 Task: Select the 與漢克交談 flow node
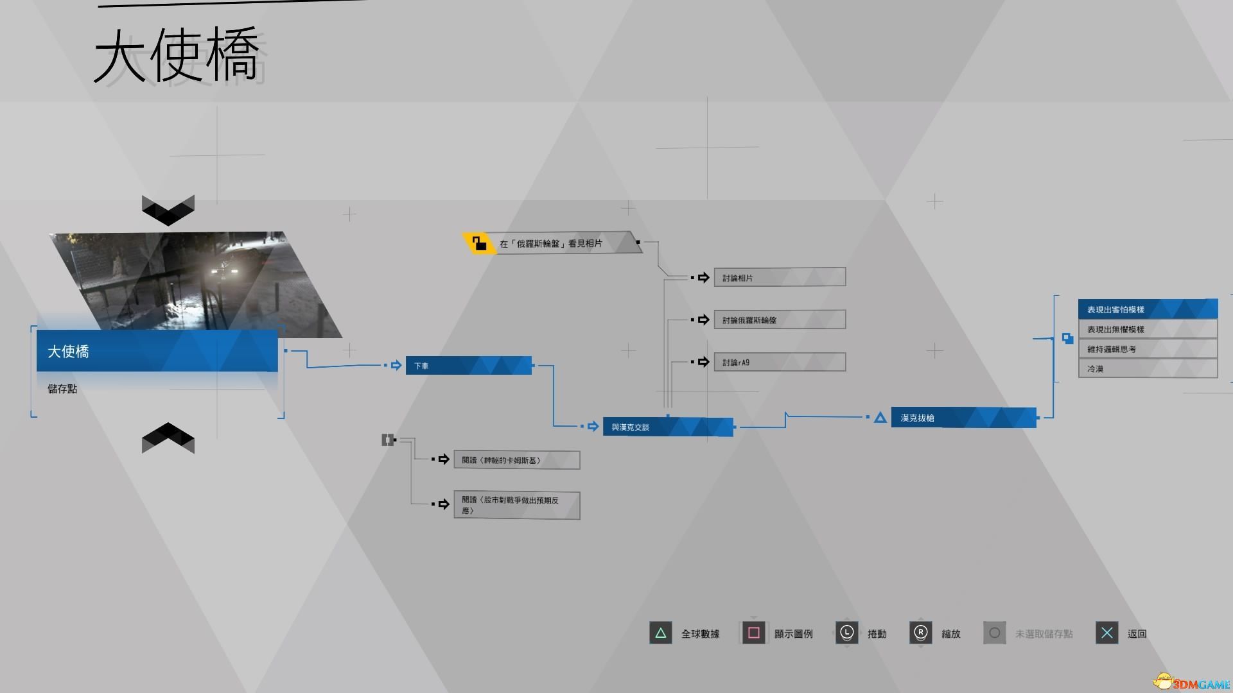668,427
